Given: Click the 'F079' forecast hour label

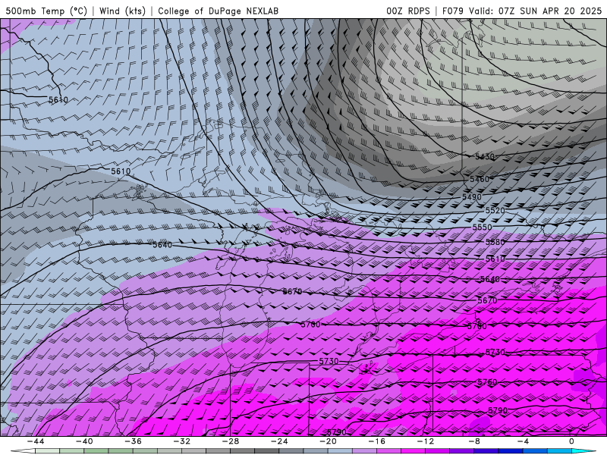Looking at the screenshot, I should pos(452,11).
